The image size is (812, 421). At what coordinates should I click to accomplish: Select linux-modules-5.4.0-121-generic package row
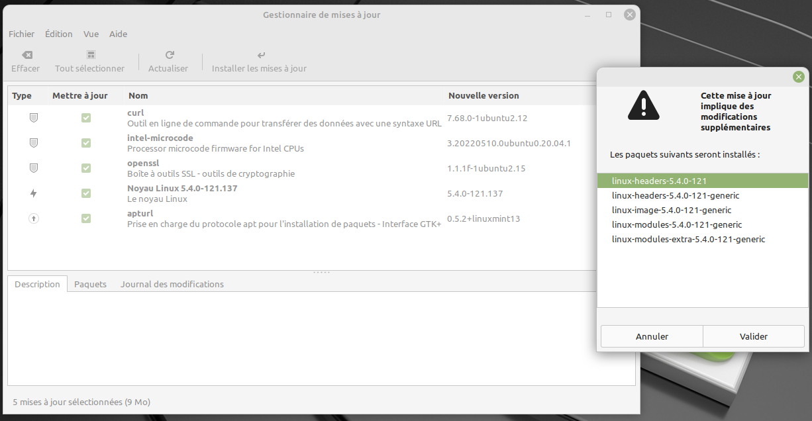(703, 224)
